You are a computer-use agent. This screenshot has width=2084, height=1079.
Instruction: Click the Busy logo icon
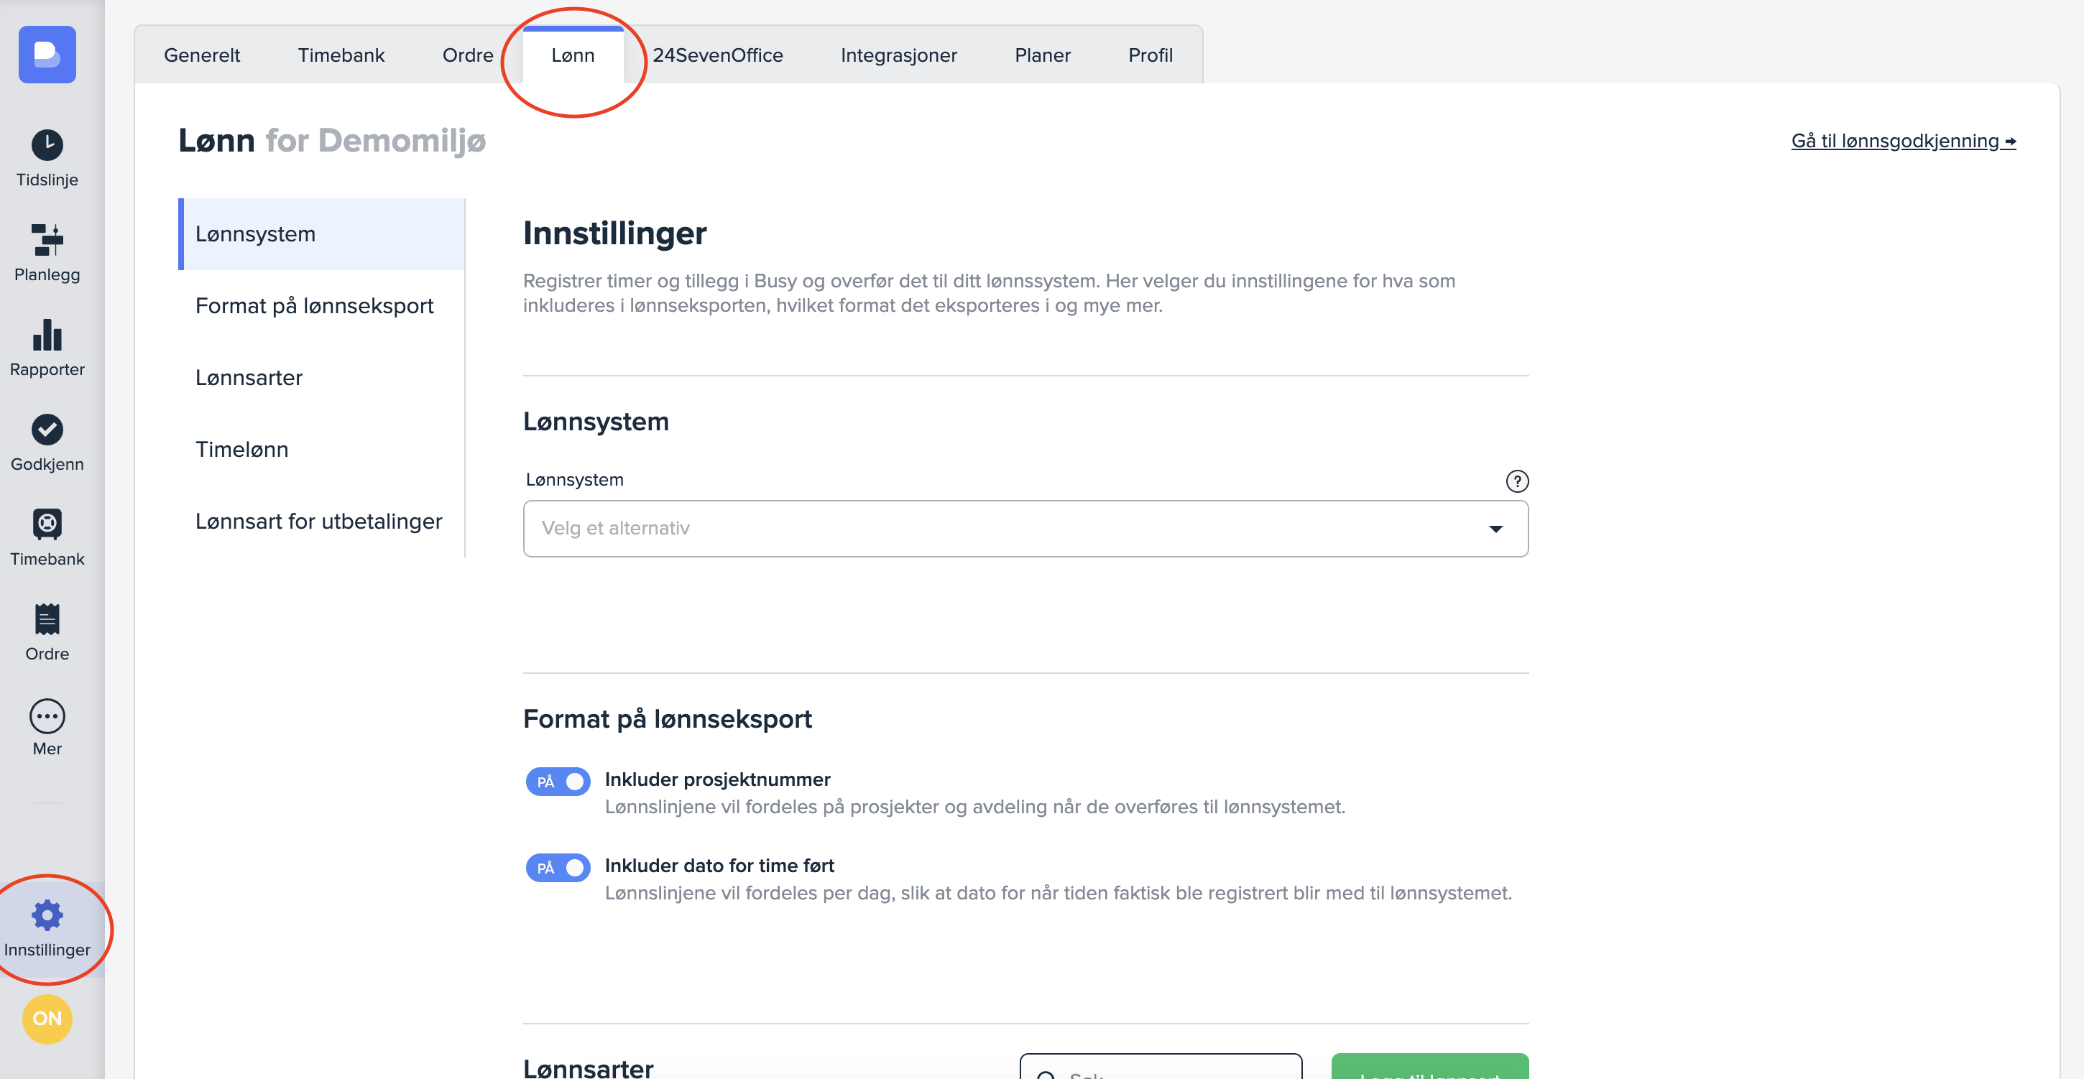pyautogui.click(x=47, y=54)
